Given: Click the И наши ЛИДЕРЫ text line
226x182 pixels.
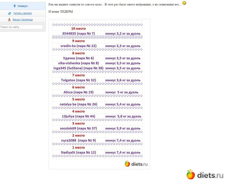Looking at the screenshot, I should click(60, 12).
